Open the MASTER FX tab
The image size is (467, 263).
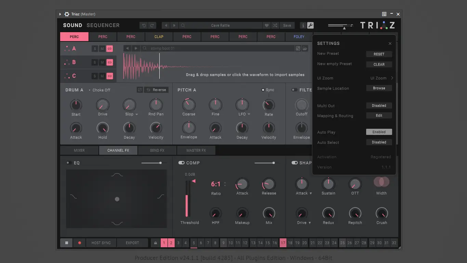[x=196, y=150]
